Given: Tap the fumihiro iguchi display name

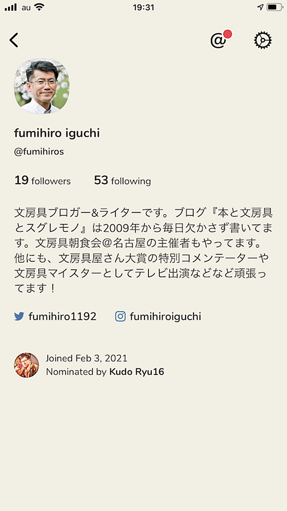Looking at the screenshot, I should point(57,133).
